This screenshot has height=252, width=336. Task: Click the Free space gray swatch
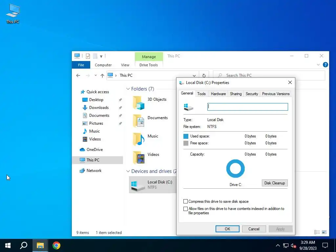186,143
